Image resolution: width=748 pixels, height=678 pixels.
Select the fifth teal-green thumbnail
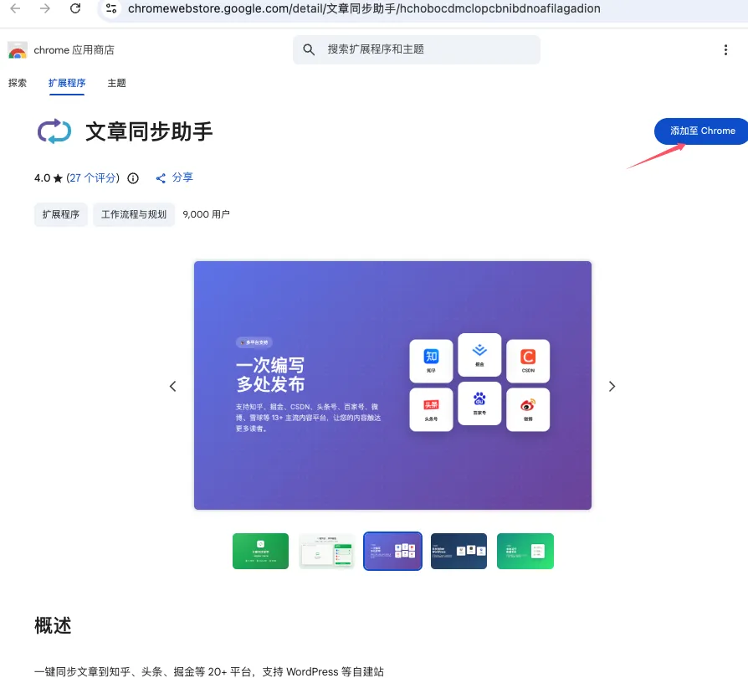pos(525,551)
